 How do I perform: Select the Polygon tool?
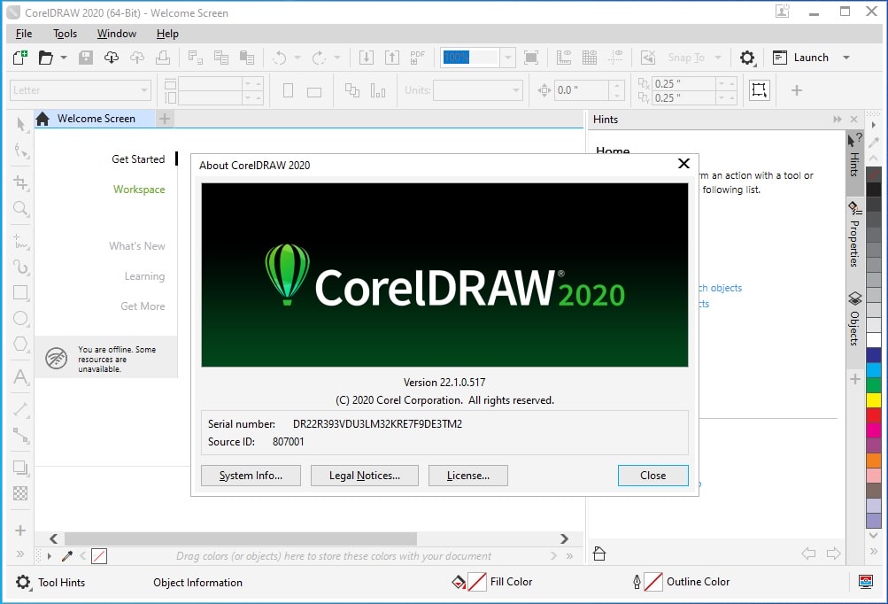[21, 344]
